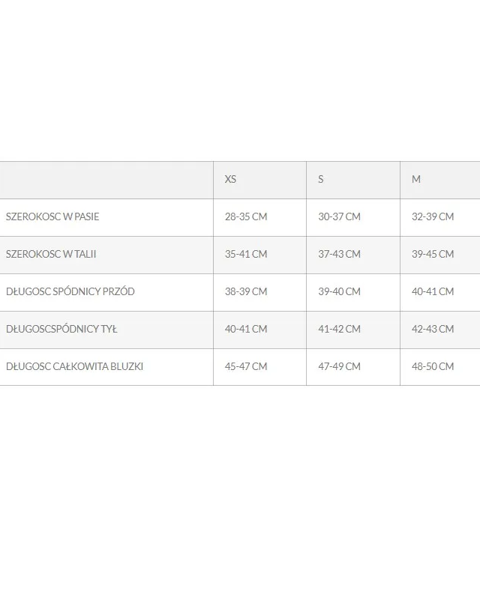The image size is (480, 594).
Task: Select the DŁUGOSC CAŁKOWITA BLUZKI row label
Action: click(74, 366)
